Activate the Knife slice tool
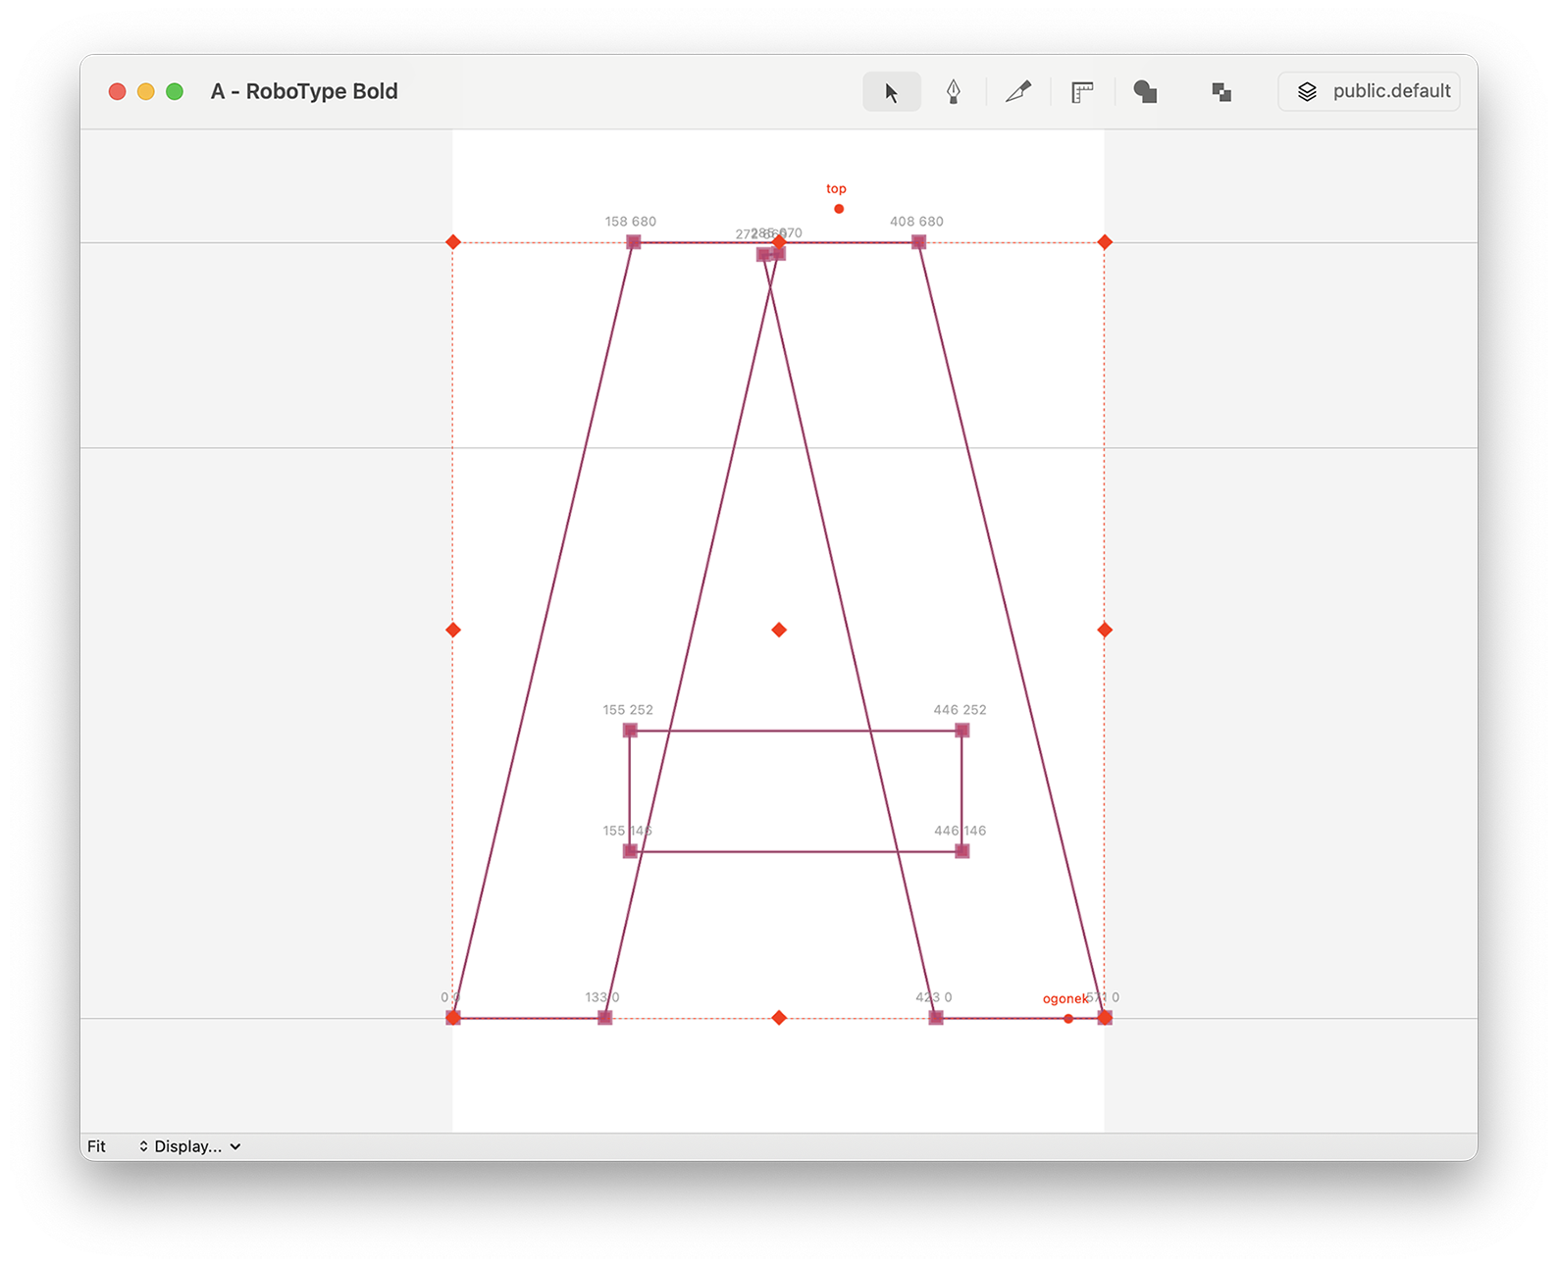 coord(1018,92)
